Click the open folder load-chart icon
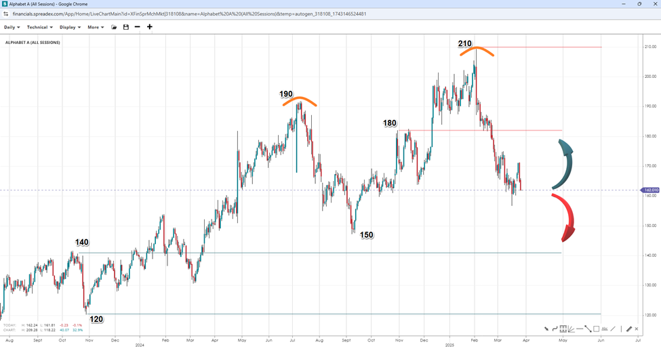 coord(115,27)
